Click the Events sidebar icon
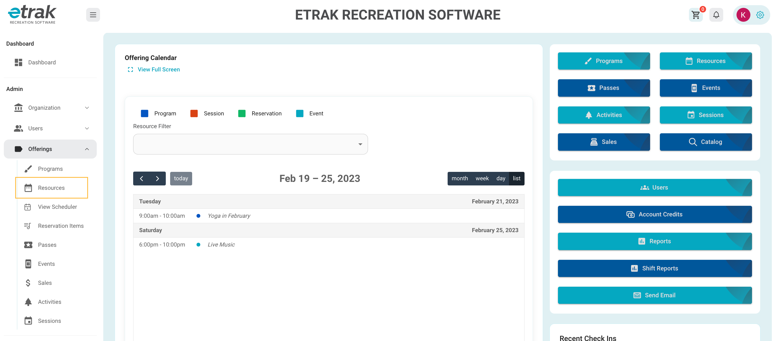780x341 pixels. [28, 264]
